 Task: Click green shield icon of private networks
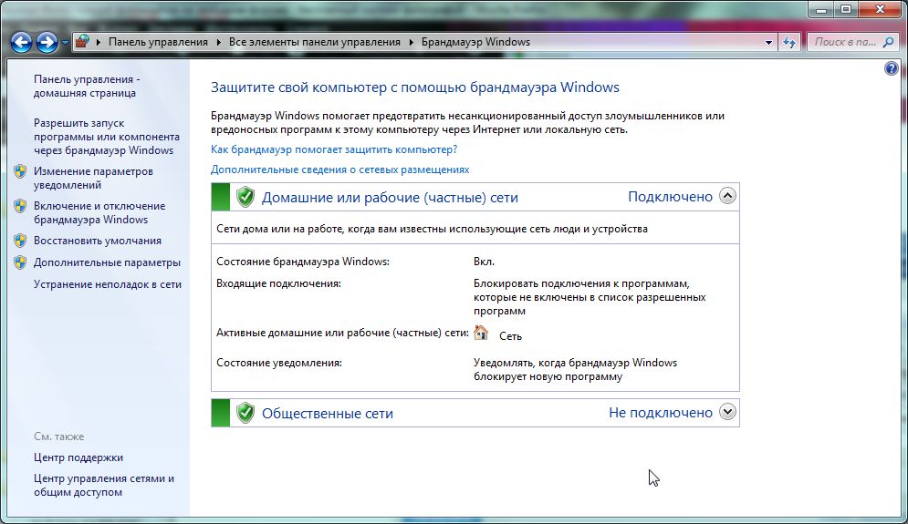click(245, 197)
